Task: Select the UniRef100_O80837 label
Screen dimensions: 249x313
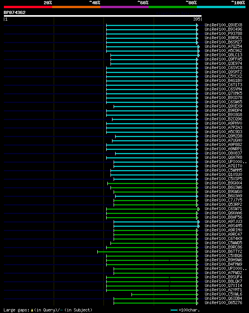Action: coord(223,153)
